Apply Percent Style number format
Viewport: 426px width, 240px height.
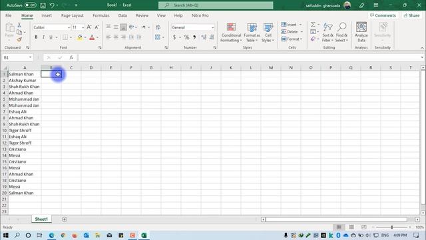(186, 37)
